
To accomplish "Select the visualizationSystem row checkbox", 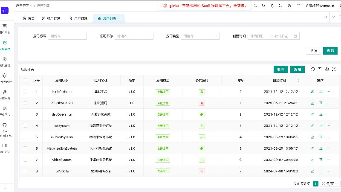I will [x=25, y=148].
